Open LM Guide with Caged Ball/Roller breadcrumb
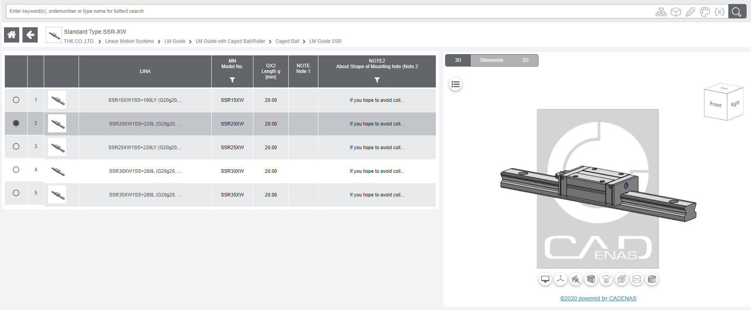Viewport: 751px width, 310px height. [x=230, y=41]
